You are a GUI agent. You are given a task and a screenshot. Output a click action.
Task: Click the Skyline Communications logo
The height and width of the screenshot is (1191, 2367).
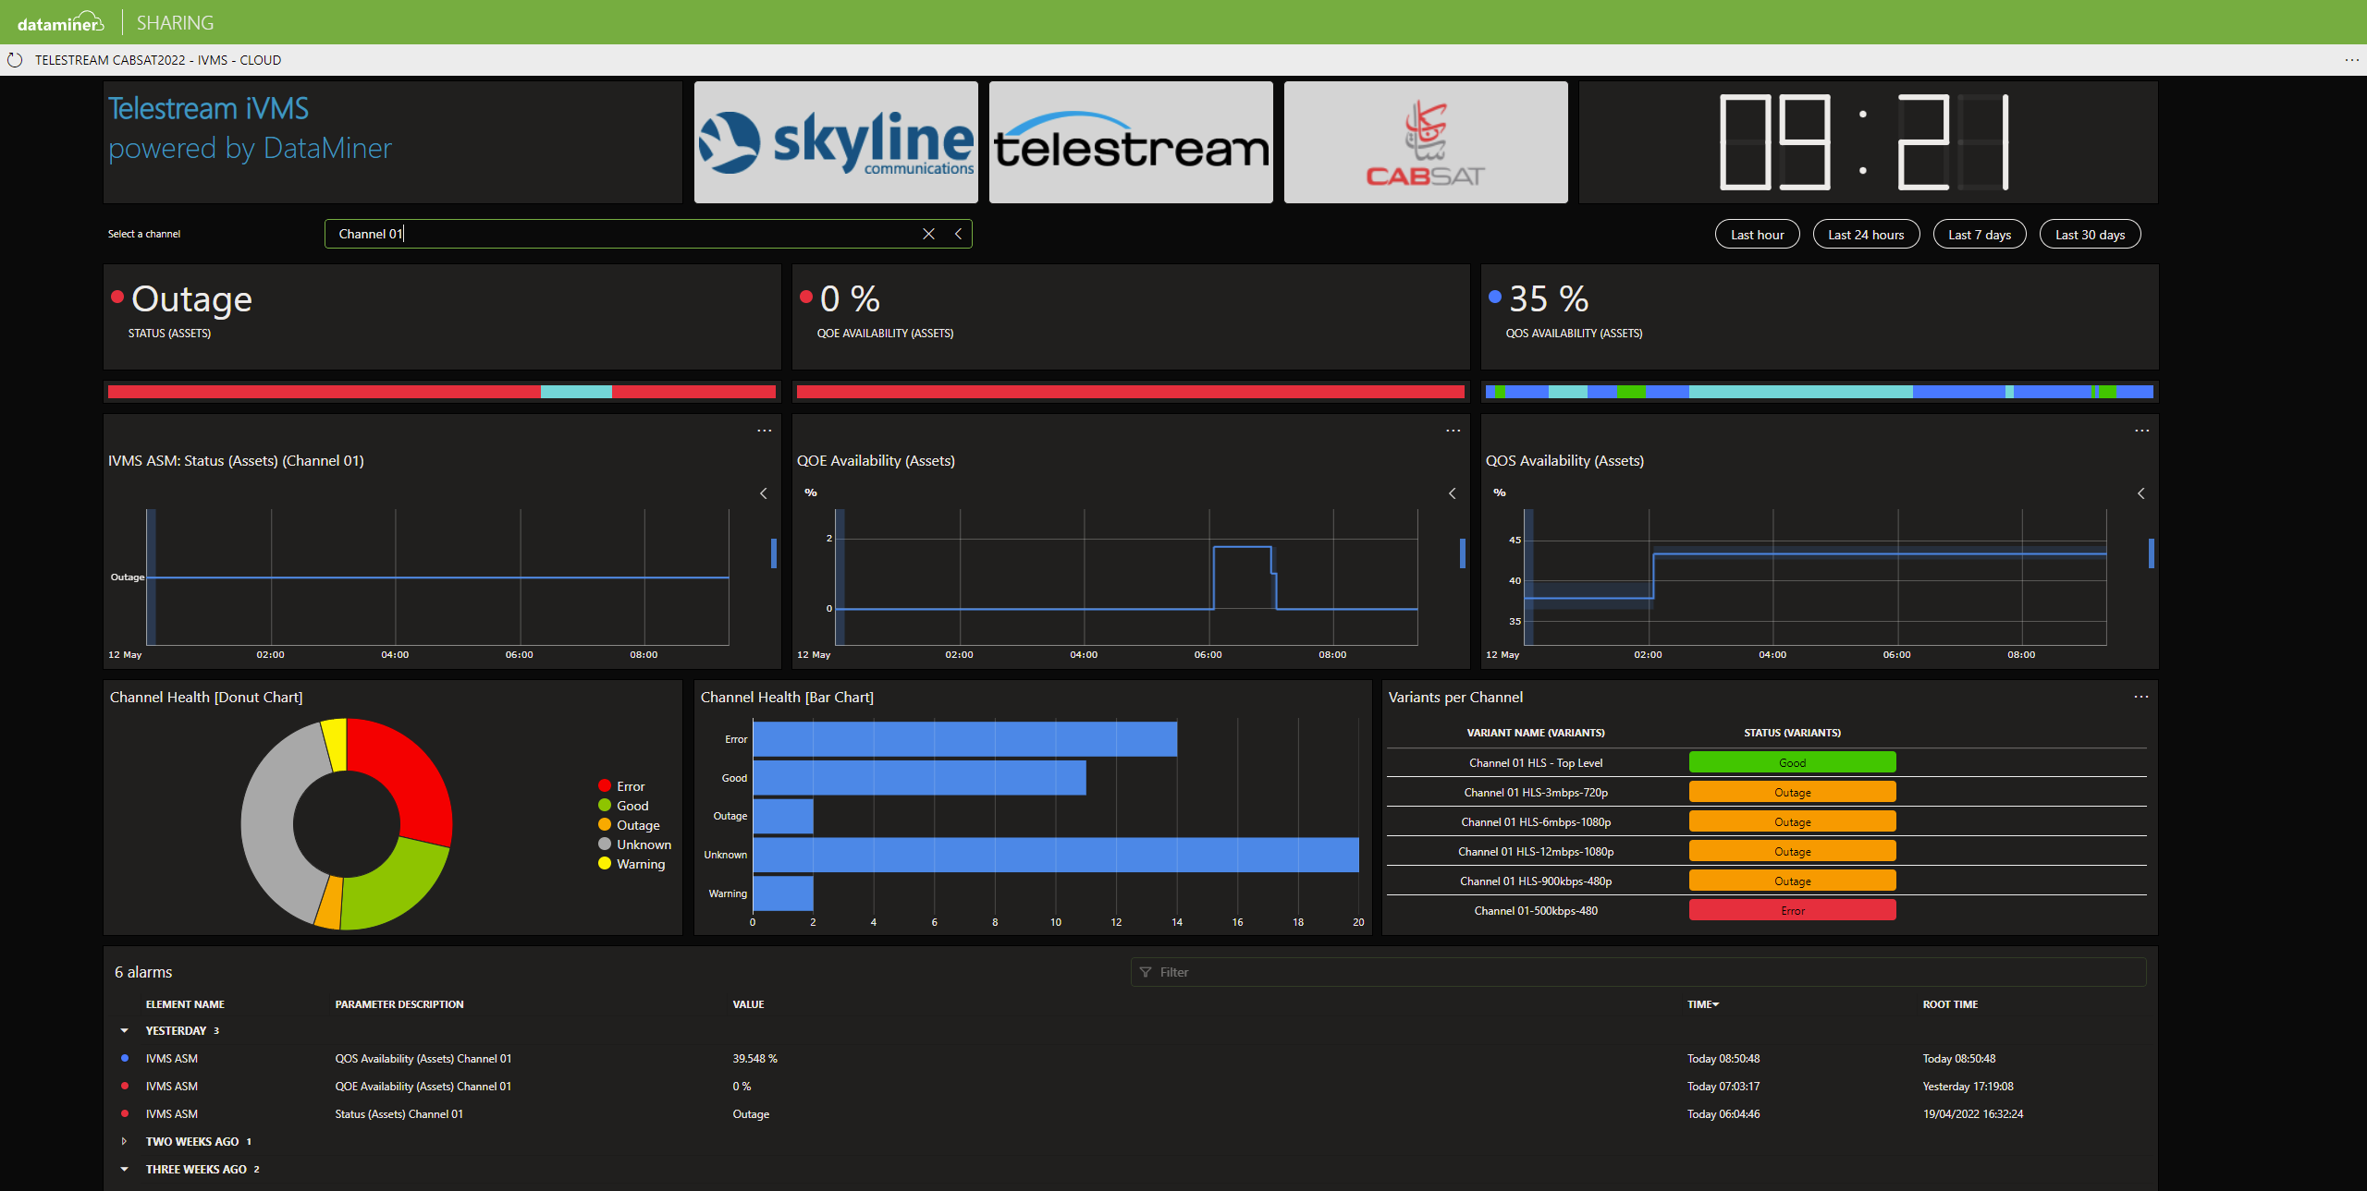pos(836,142)
